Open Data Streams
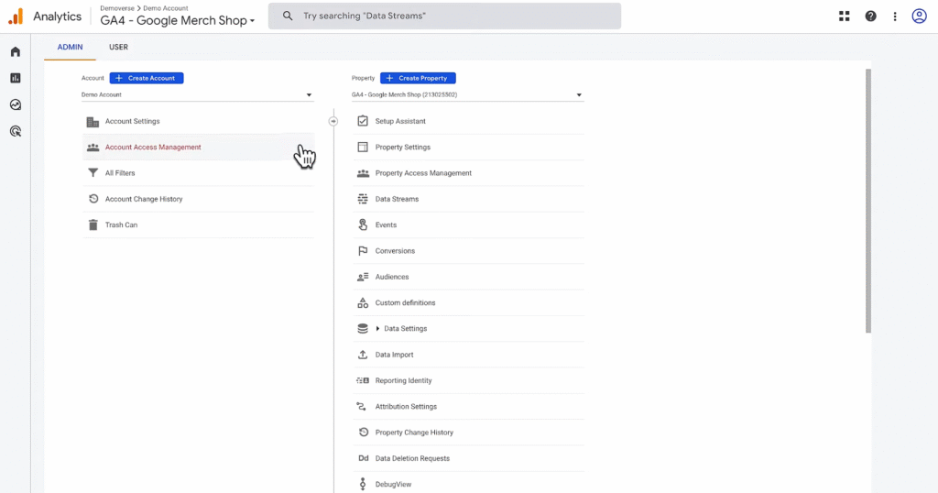The height and width of the screenshot is (493, 938). (468, 199)
